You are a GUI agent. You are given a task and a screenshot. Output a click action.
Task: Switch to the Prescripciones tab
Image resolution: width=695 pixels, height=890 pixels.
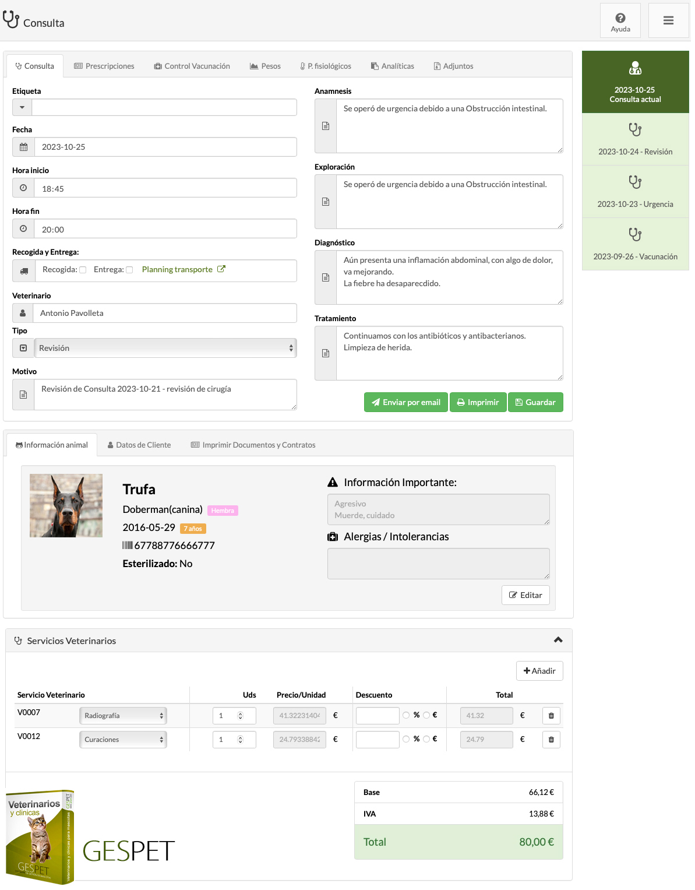tap(104, 66)
